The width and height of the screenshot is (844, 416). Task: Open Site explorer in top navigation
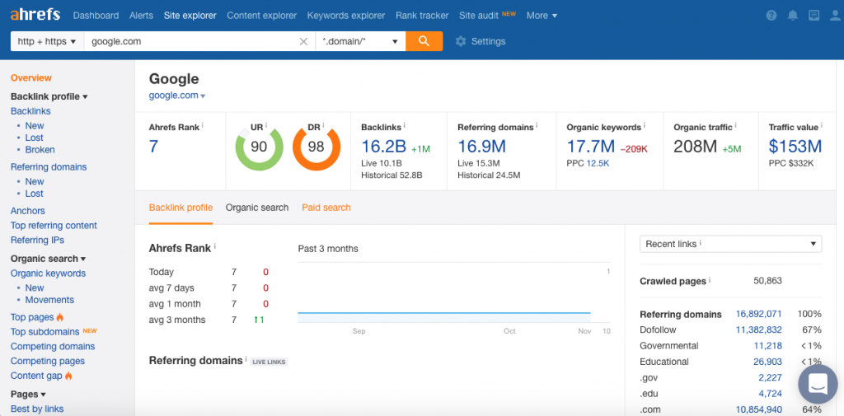click(190, 16)
